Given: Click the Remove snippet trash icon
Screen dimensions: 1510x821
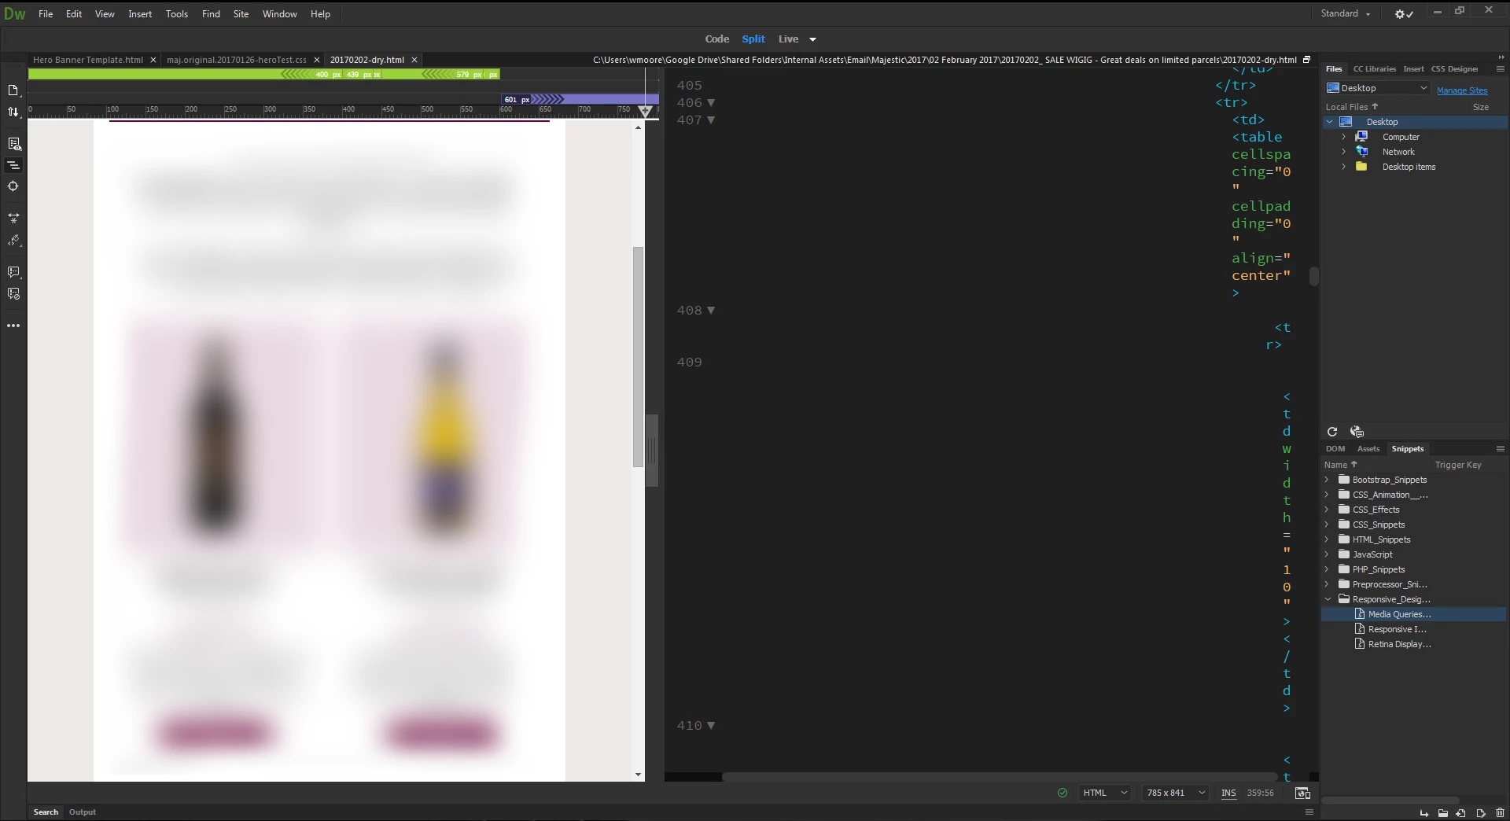Looking at the screenshot, I should tap(1500, 813).
